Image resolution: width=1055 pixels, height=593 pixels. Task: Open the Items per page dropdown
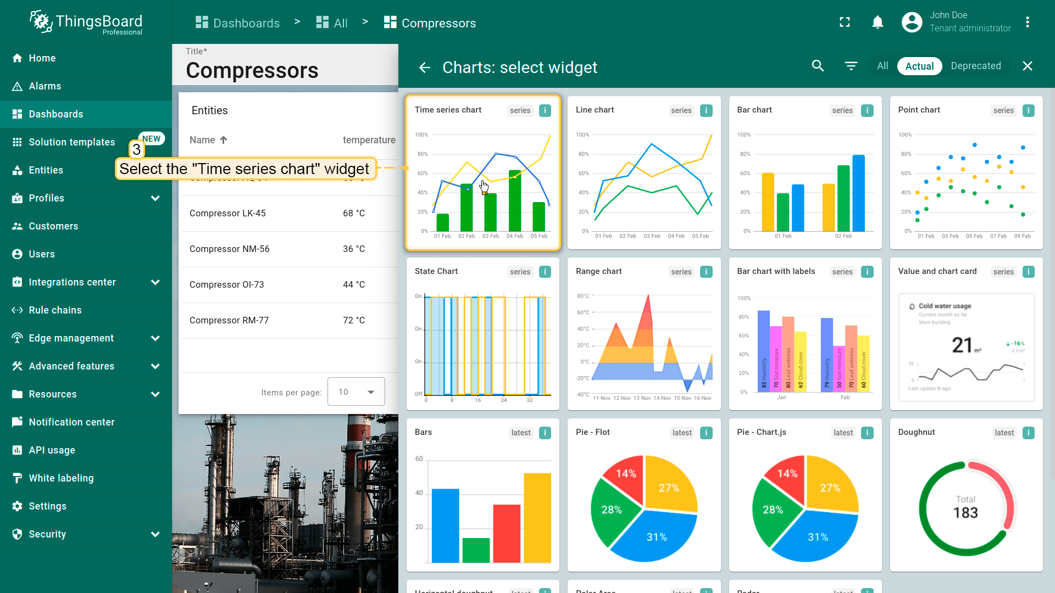pos(356,392)
